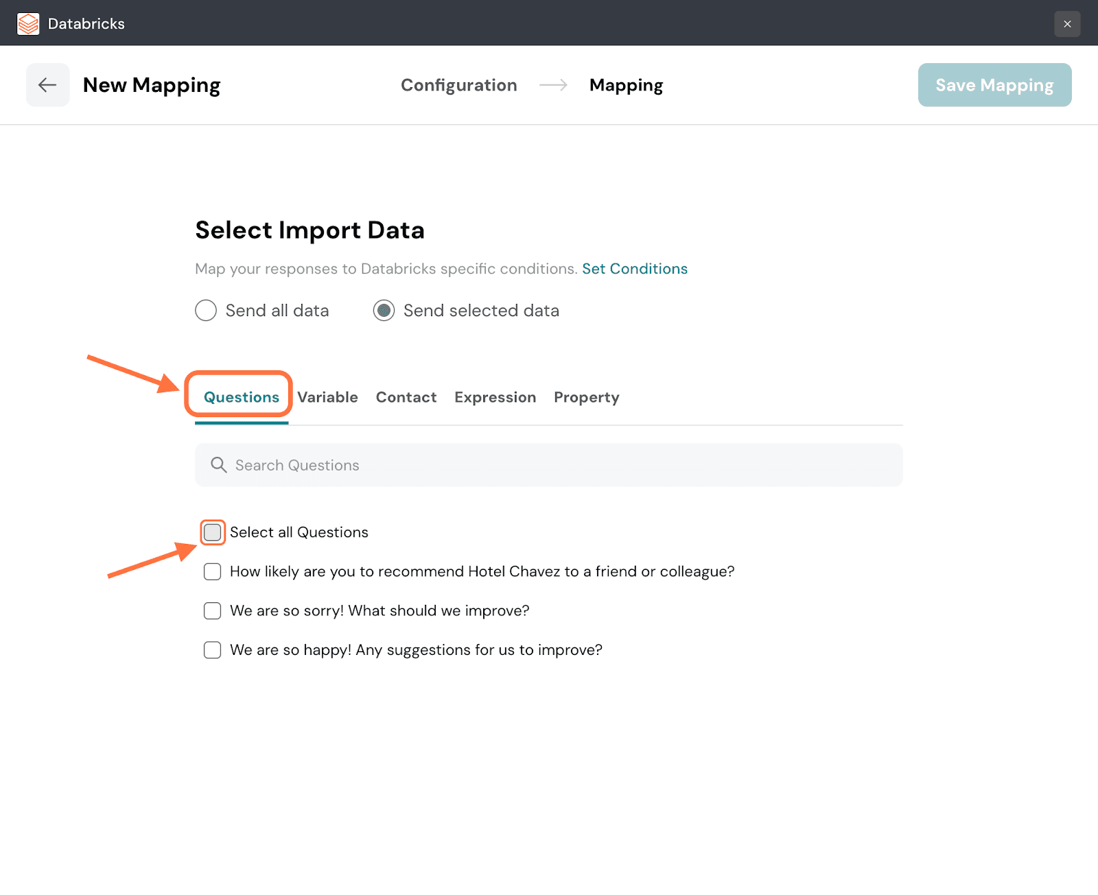Check the Hotel Chavez recommend question
This screenshot has width=1098, height=895.
[x=213, y=572]
